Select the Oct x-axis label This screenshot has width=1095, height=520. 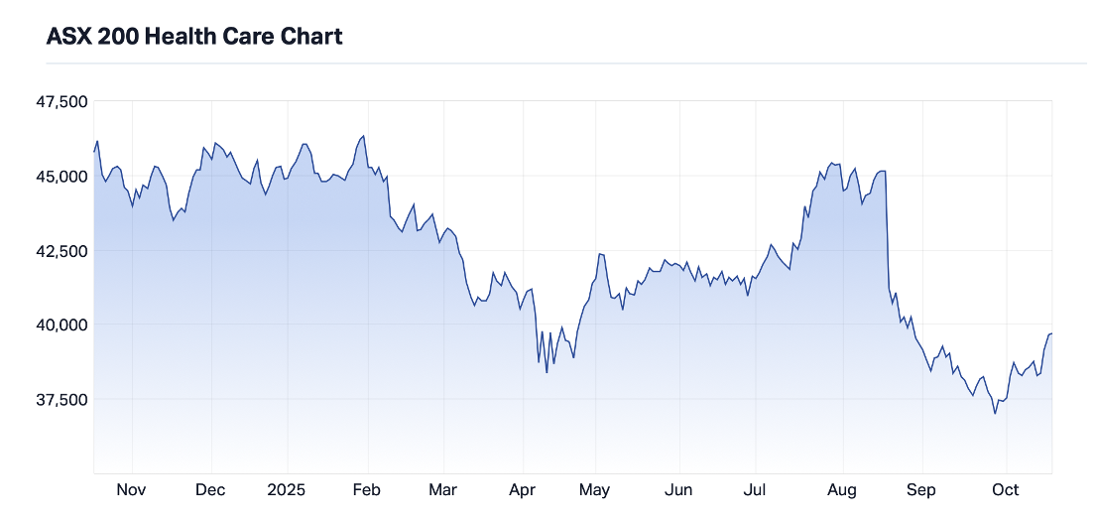1006,489
